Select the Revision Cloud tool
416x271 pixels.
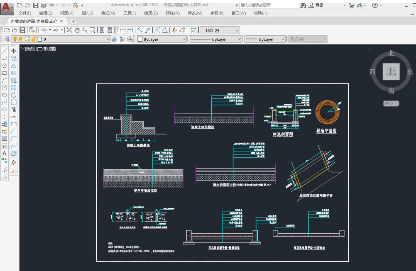(4, 95)
